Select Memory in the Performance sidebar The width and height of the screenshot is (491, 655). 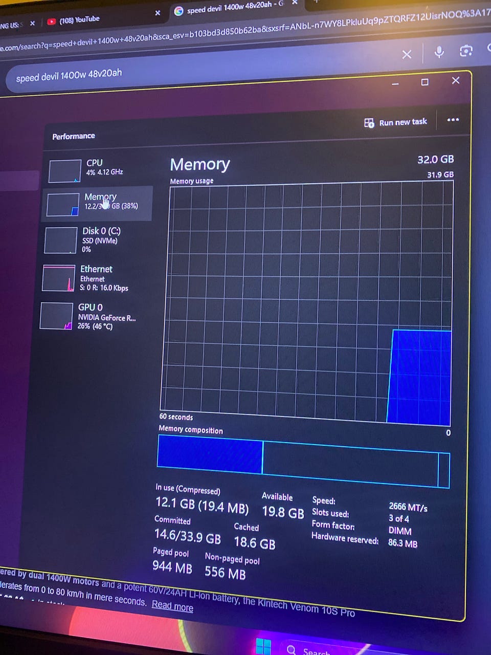97,203
